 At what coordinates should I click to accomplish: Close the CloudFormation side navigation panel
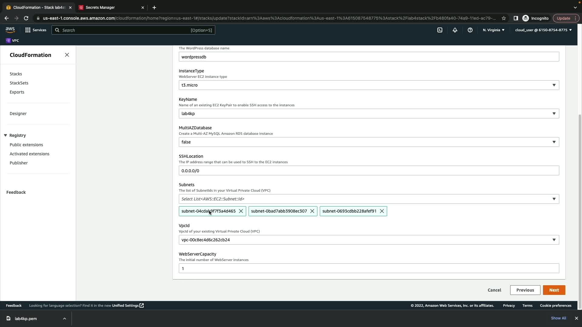(x=67, y=55)
